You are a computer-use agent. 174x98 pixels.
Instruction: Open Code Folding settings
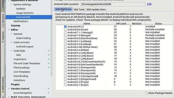[23, 38]
